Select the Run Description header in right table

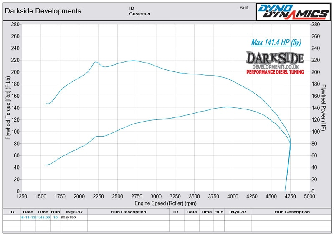[x=292, y=212]
